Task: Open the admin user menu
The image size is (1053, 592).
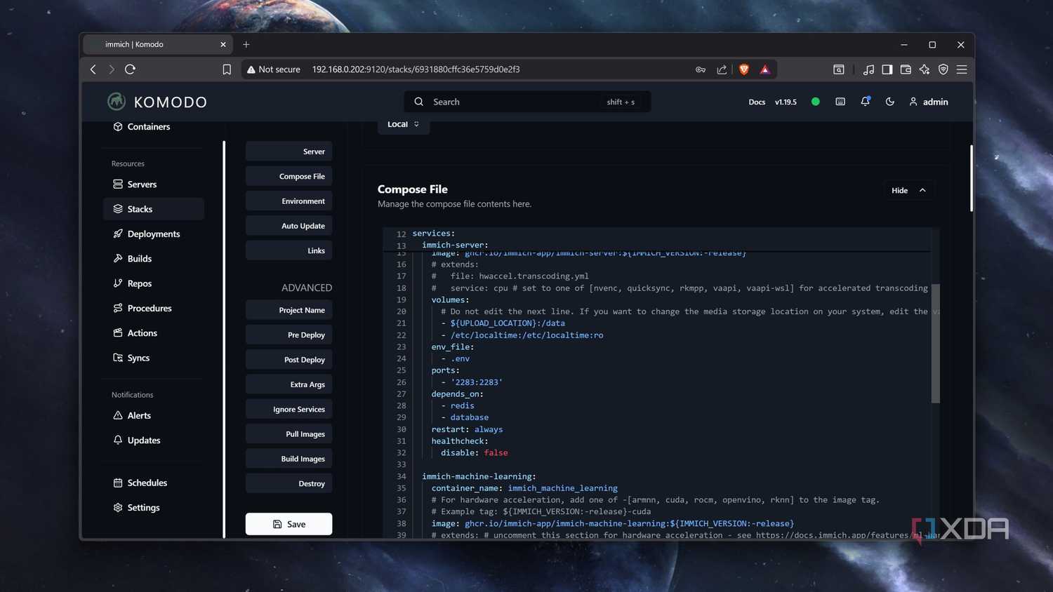Action: [928, 102]
